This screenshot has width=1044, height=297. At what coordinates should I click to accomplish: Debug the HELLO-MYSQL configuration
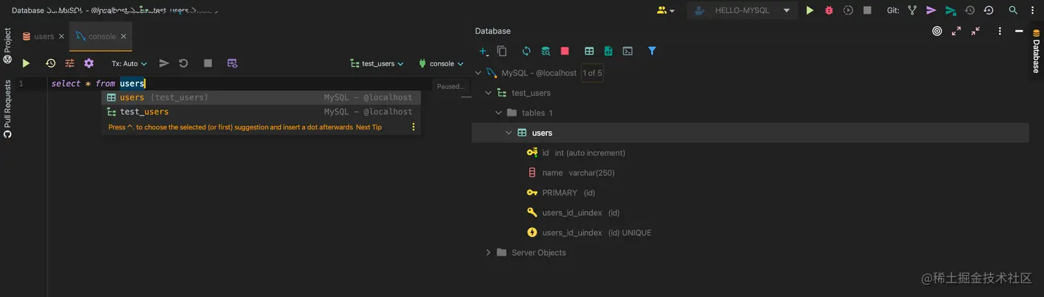[x=829, y=10]
